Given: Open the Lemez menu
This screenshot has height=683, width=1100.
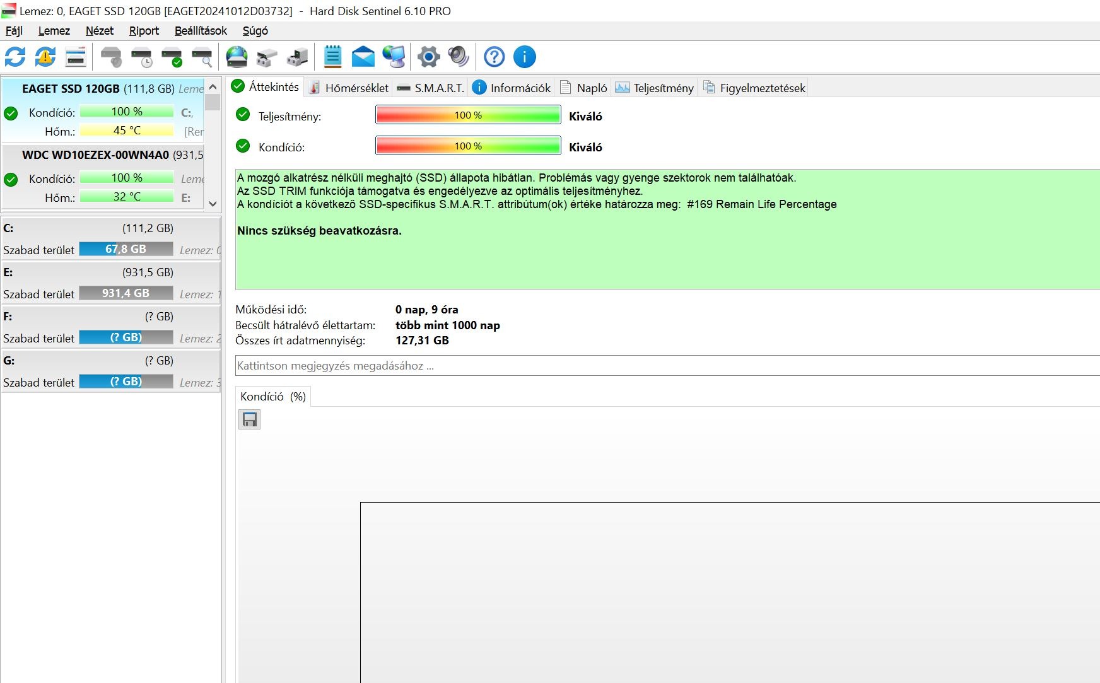Looking at the screenshot, I should click(54, 31).
